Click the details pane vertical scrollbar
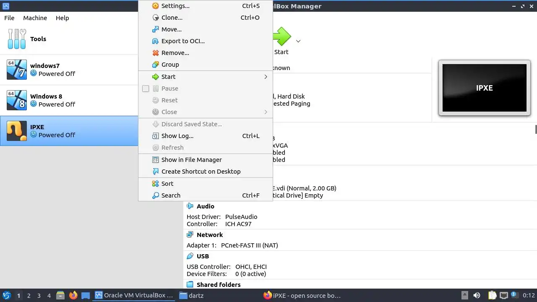537x302 pixels. (x=536, y=129)
